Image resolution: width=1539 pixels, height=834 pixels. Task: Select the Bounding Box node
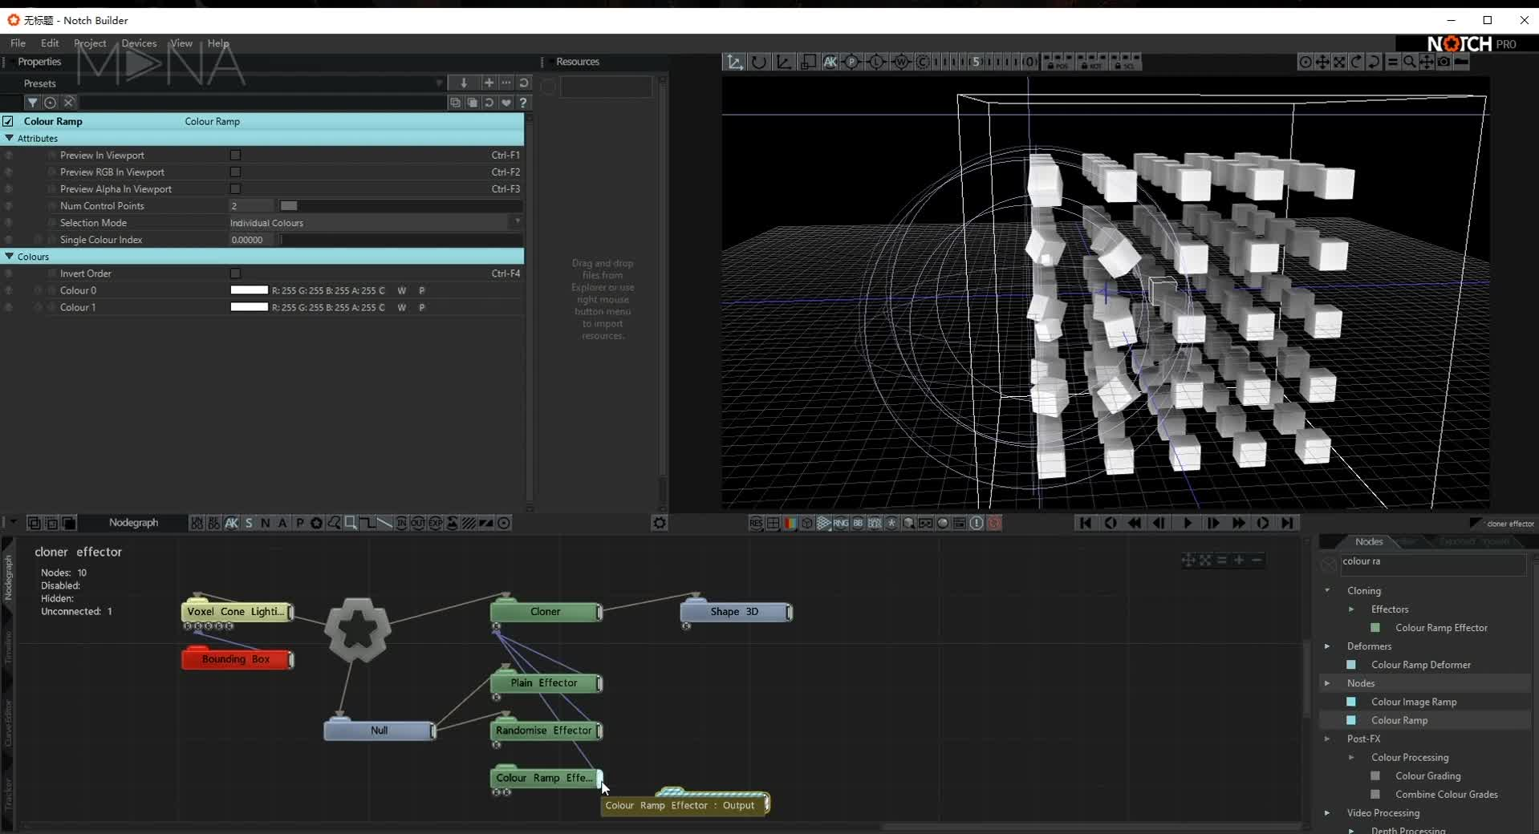coord(237,659)
